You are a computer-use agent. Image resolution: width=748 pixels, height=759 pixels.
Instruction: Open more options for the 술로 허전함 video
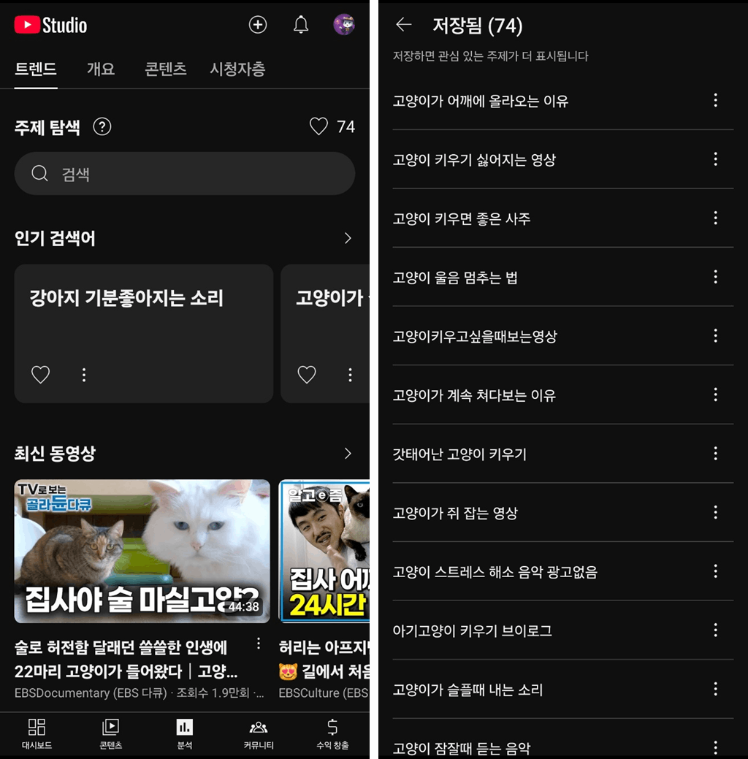coord(259,644)
